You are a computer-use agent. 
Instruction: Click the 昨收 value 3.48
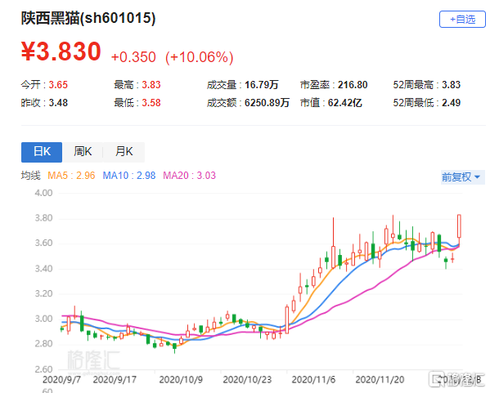58,103
